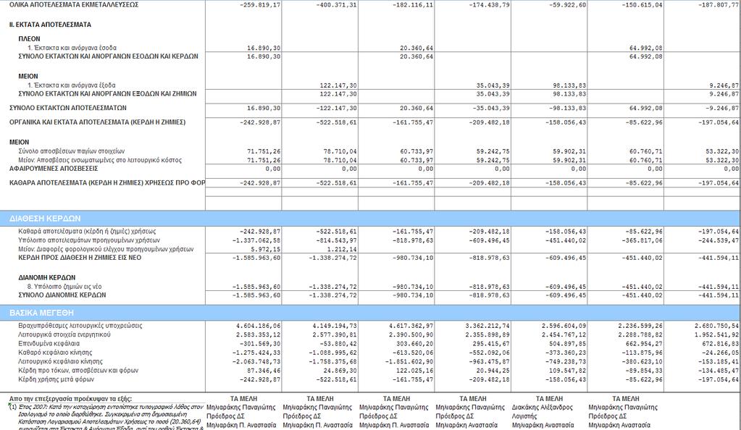Select ΚΕΡΔΗ ΠΡΟΣ ΔΙΑΘΕΣΗ Η ΖΗΜΙΕΣ ΕΙΣ ΝΕΟ label
The width and height of the screenshot is (741, 430).
click(80, 258)
